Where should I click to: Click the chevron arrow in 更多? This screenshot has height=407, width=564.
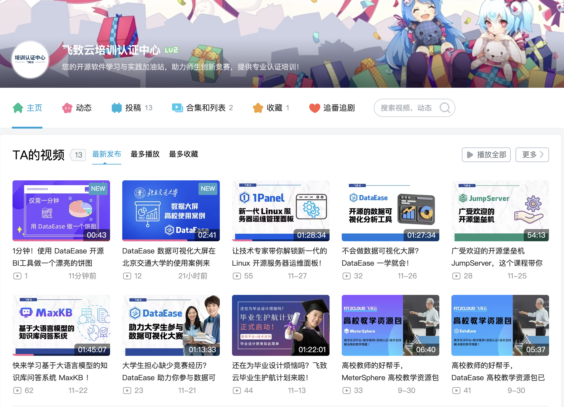point(541,154)
